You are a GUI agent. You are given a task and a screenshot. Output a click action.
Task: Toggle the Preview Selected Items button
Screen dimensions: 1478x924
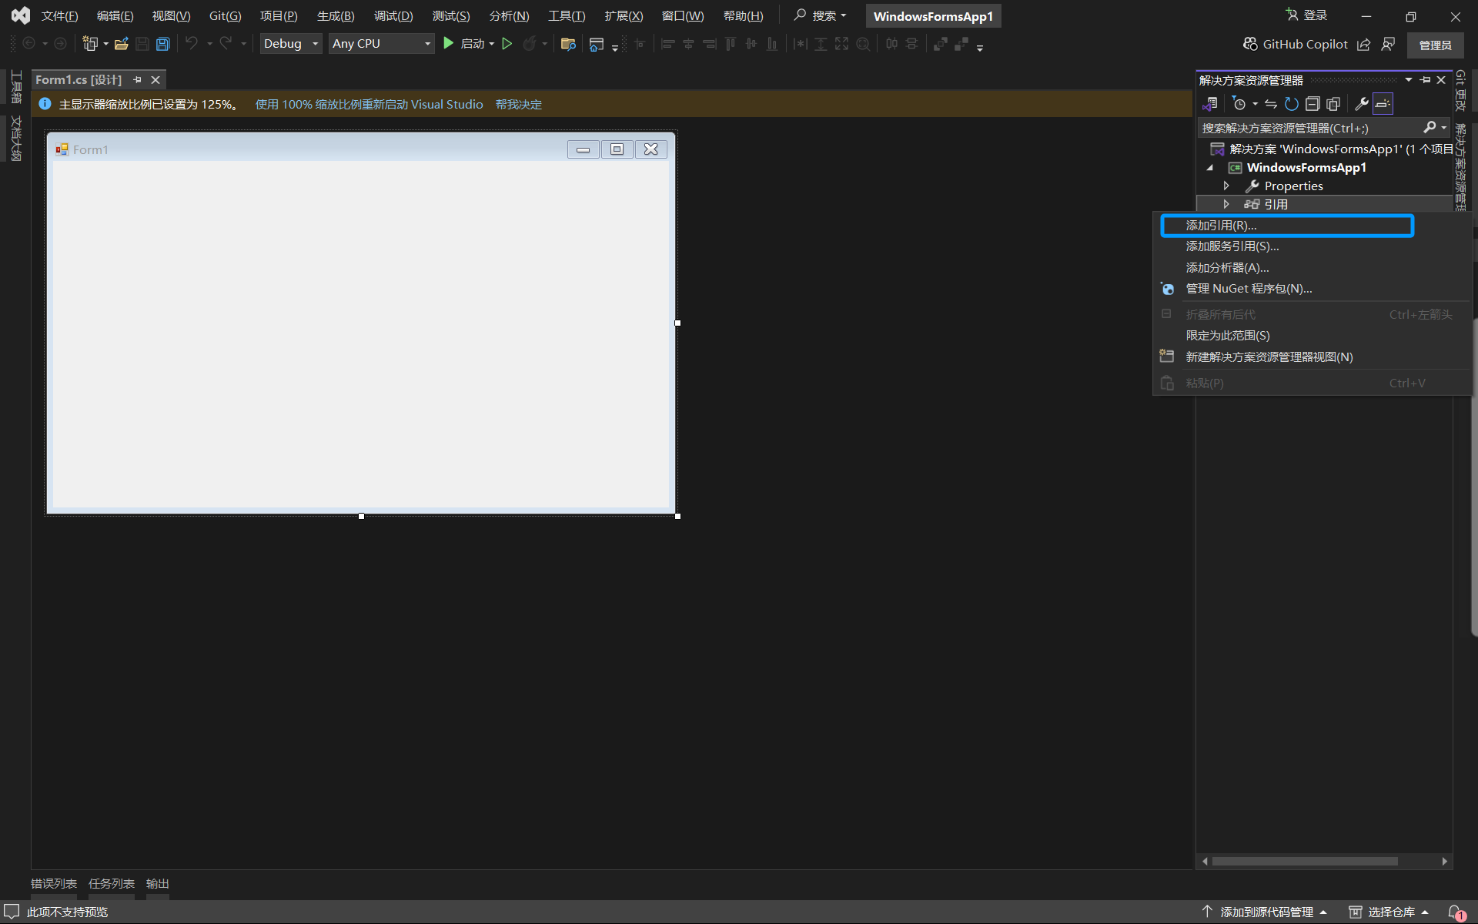[x=1383, y=104]
